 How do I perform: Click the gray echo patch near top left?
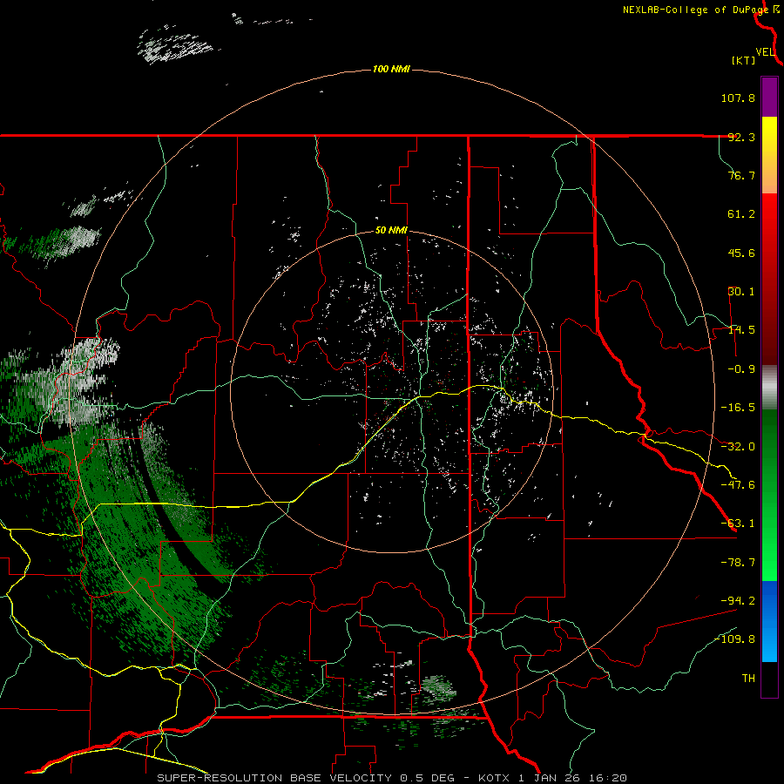(175, 45)
